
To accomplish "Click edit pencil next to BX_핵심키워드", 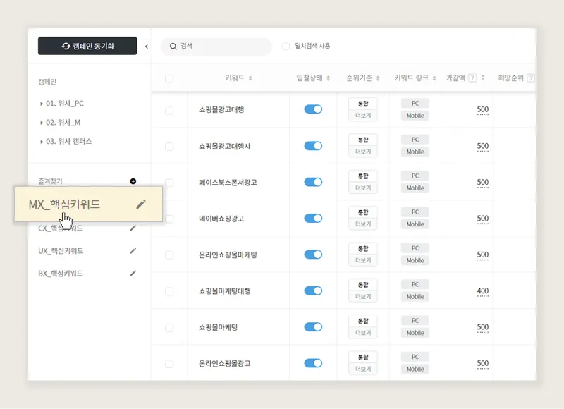I will [133, 274].
